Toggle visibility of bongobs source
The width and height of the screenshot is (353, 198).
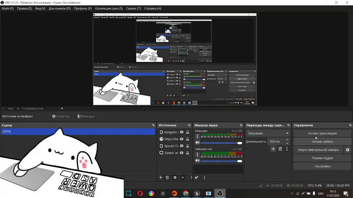(182, 132)
